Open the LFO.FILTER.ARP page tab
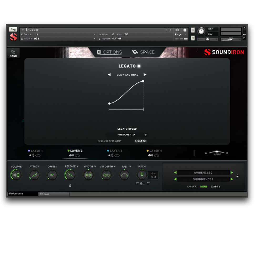 109,141
